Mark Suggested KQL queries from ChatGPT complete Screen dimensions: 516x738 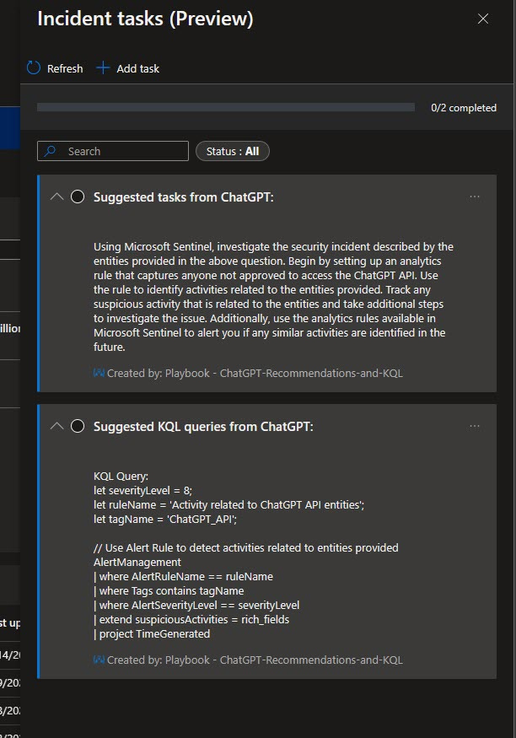[x=78, y=426]
